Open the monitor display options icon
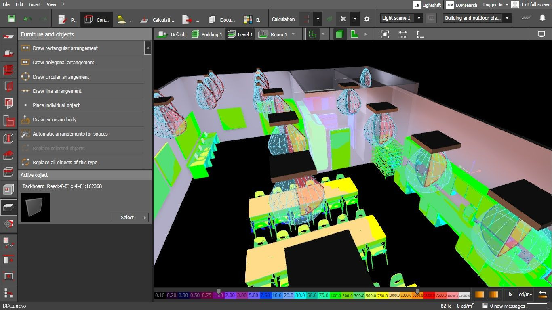 point(541,34)
